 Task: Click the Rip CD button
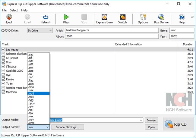click(178, 124)
